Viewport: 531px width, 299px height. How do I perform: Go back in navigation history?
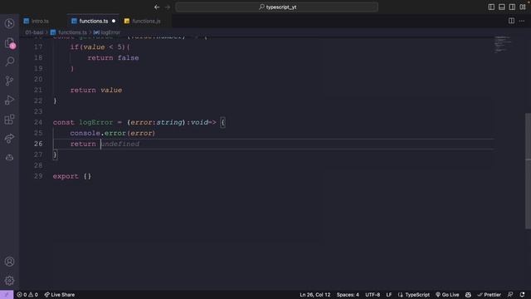[x=157, y=7]
